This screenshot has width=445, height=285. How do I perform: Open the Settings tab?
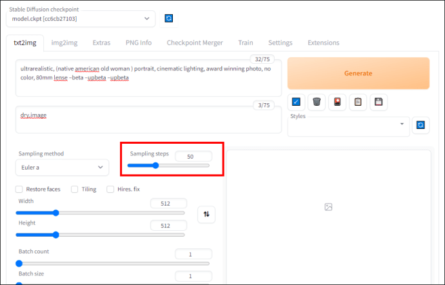tap(280, 43)
